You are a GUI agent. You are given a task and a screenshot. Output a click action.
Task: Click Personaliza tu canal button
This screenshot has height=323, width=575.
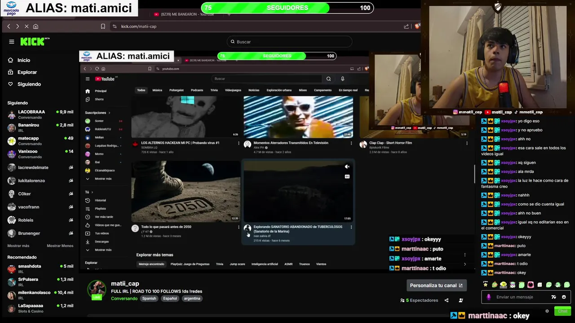tap(436, 285)
